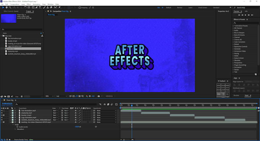
Task: Toggle visibility of Logo Animation.mp4 layer
Action: click(x=2, y=118)
